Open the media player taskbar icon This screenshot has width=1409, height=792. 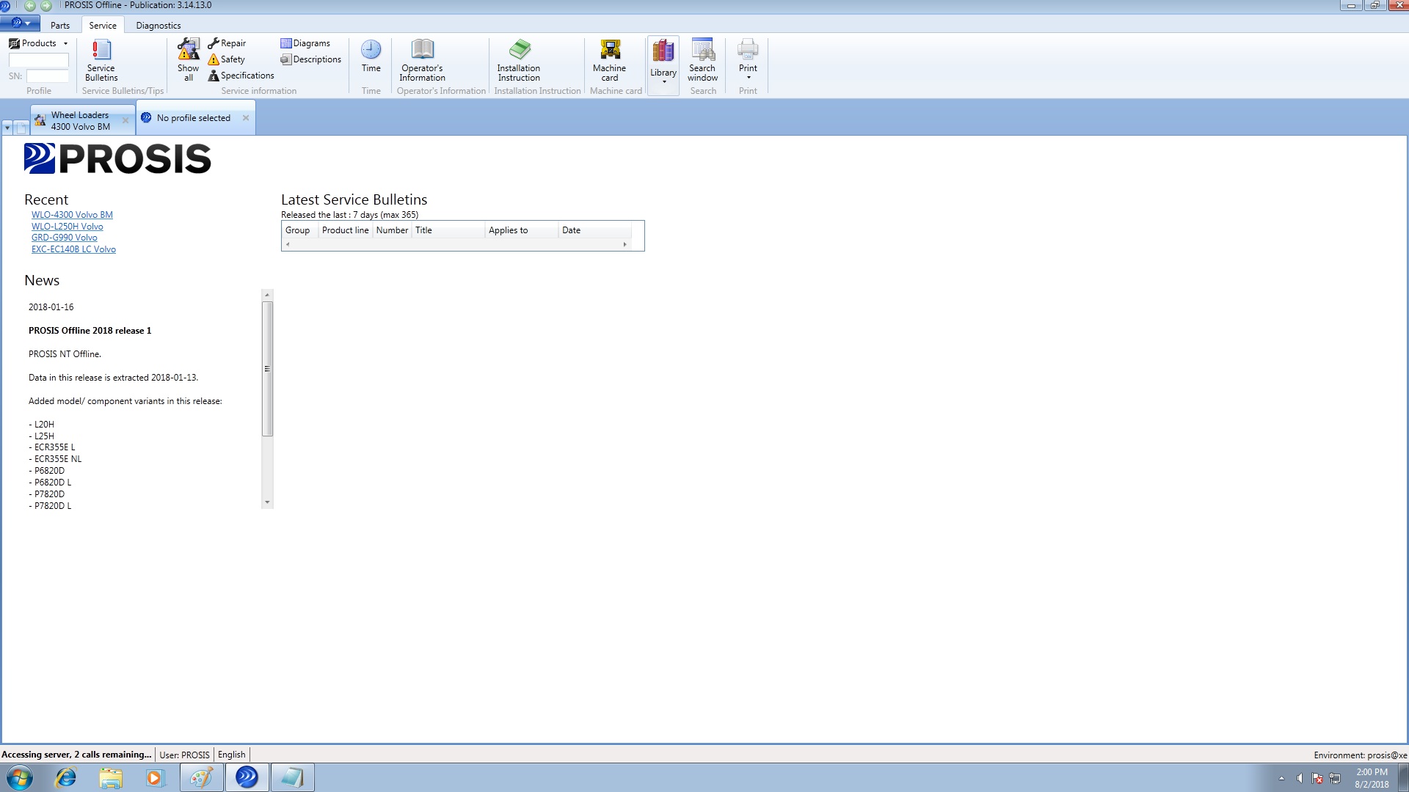[155, 777]
